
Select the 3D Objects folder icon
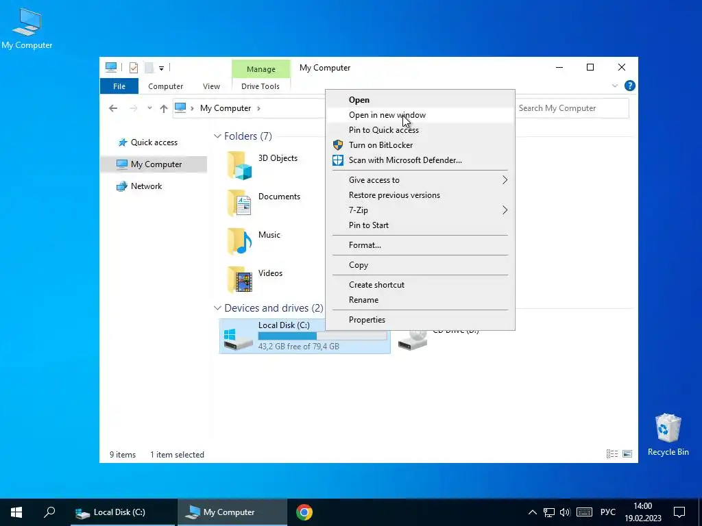[x=239, y=165]
